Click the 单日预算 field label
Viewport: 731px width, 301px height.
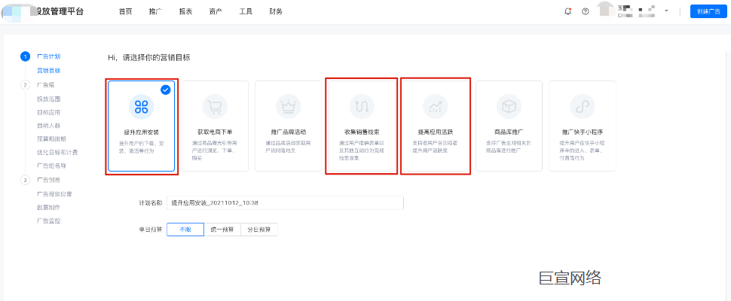pos(151,230)
